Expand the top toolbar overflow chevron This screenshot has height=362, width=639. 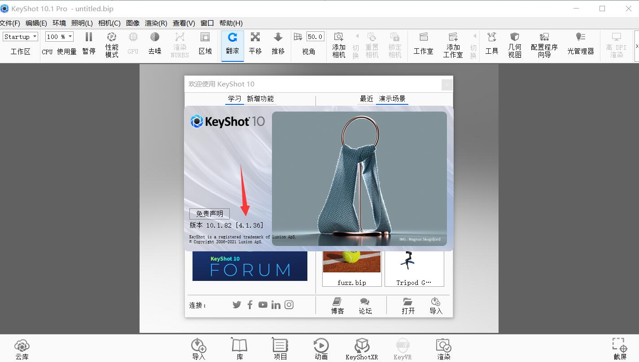[637, 46]
